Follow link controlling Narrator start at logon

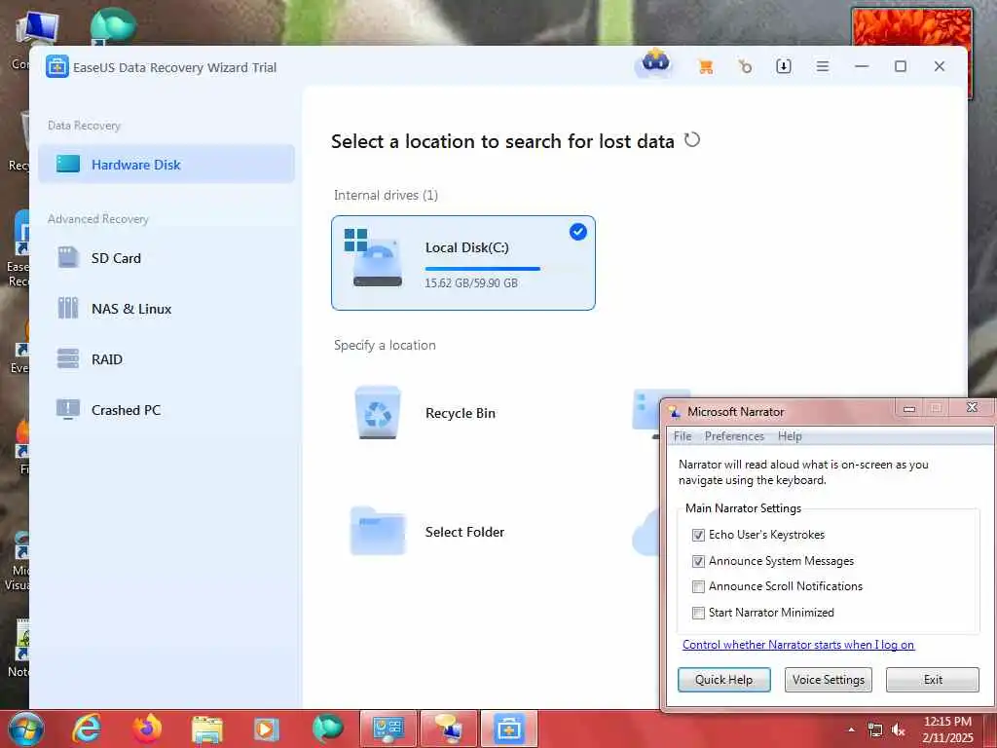(798, 645)
